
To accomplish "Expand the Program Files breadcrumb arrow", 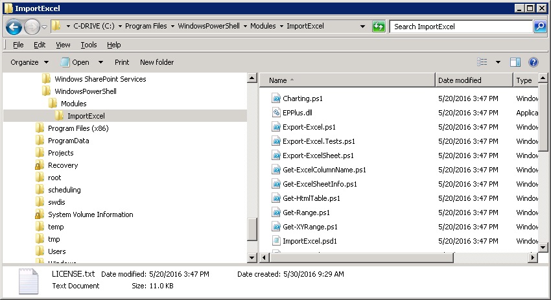I will click(172, 27).
